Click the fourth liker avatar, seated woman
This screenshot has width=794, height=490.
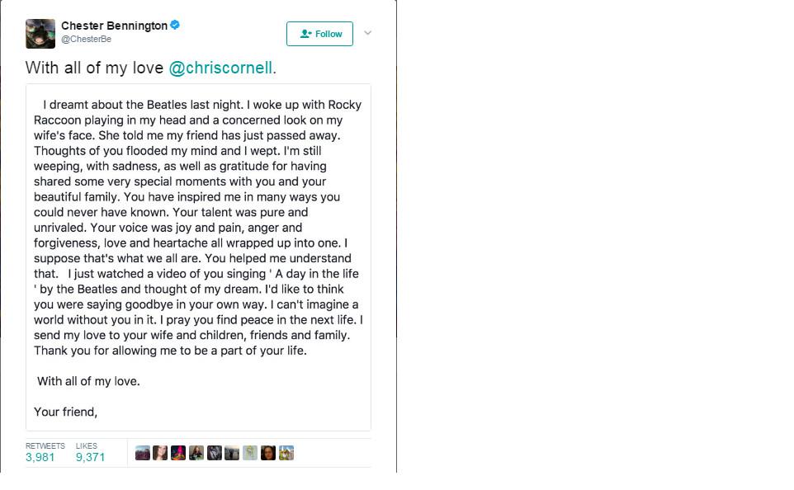(196, 453)
